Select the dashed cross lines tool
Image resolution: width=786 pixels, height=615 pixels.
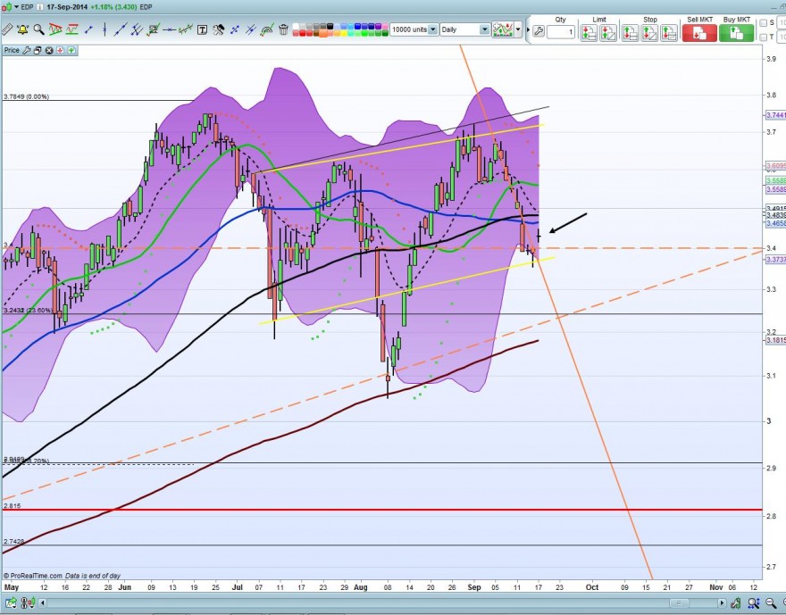pos(235,29)
